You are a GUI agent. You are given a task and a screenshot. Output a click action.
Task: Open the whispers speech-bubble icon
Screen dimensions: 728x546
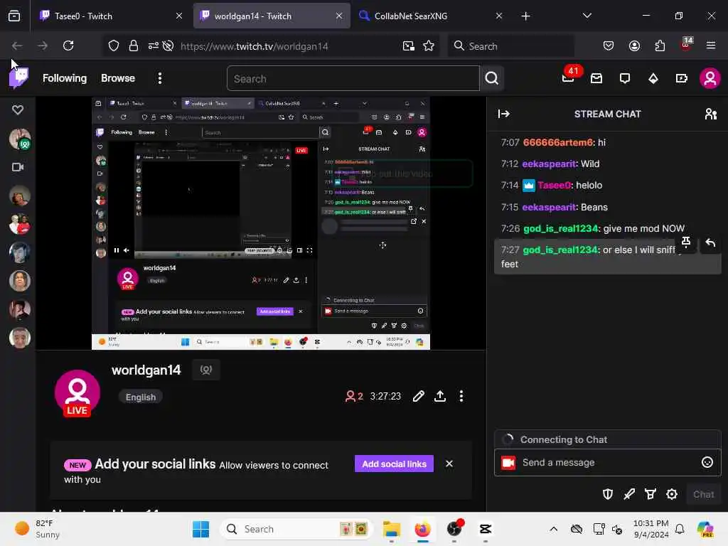point(625,78)
